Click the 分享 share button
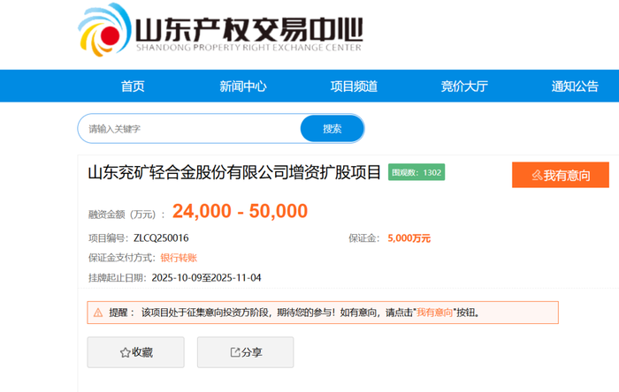Screen dimensions: 619x392 click(245, 352)
